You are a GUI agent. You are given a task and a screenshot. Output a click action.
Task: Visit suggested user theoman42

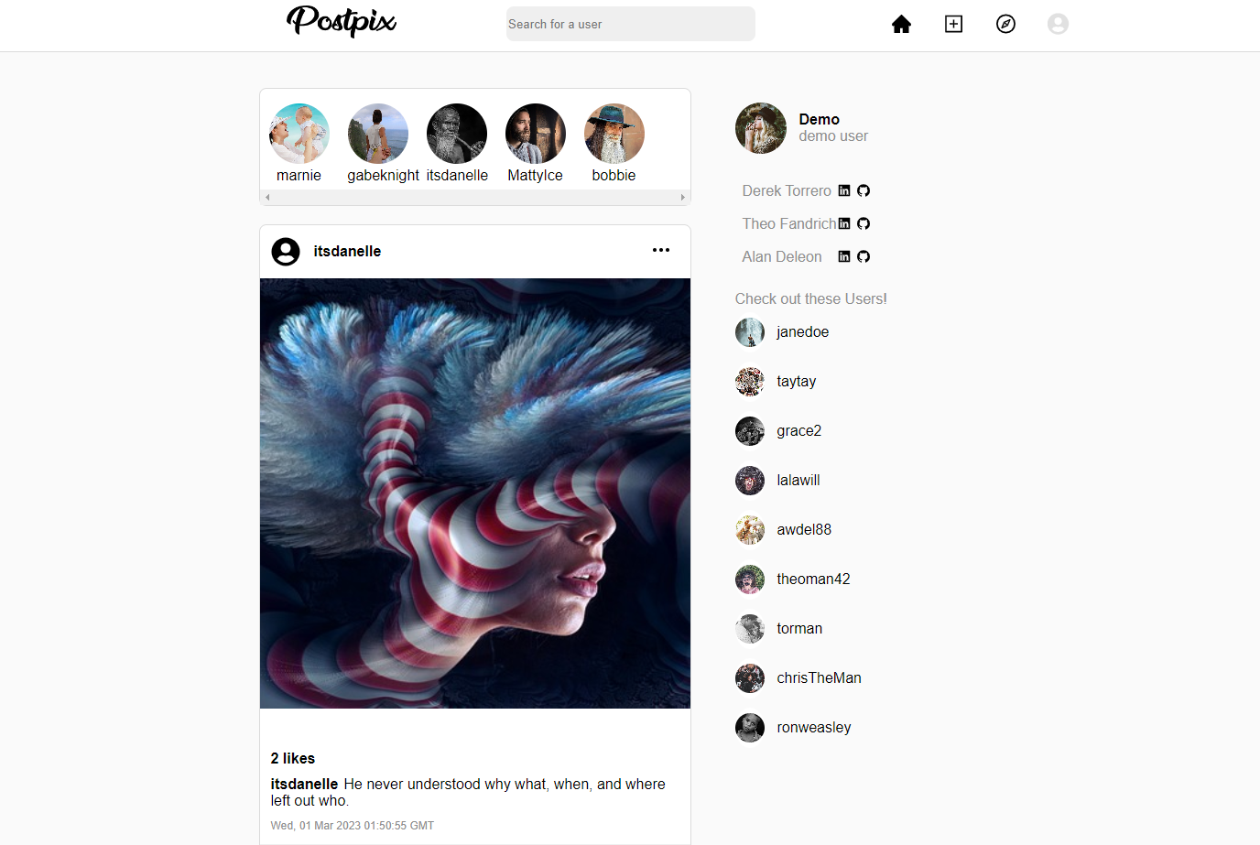tap(813, 579)
